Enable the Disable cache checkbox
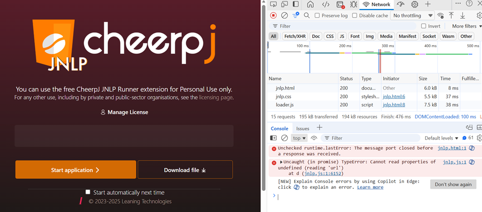 (355, 16)
